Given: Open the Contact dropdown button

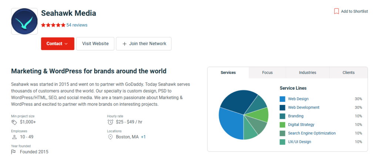Looking at the screenshot, I should [x=57, y=44].
